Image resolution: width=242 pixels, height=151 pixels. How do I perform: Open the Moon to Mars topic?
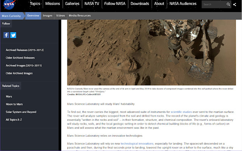tap(14, 104)
